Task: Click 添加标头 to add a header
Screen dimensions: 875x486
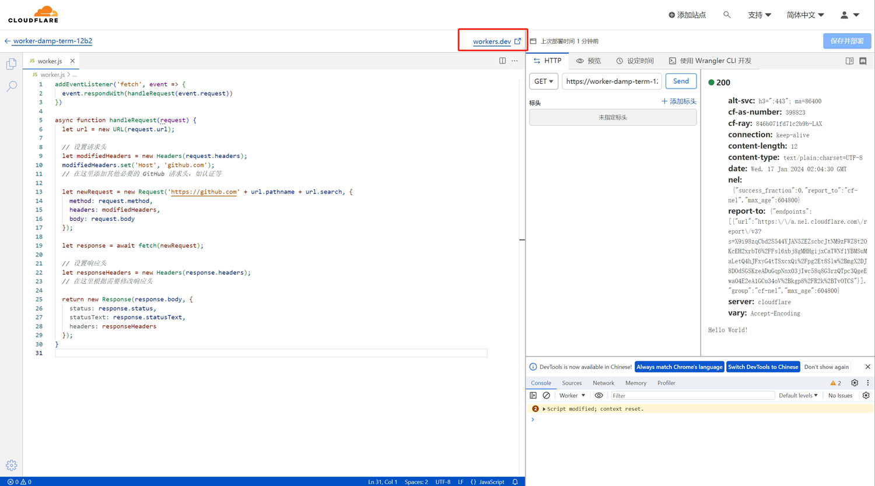Action: (679, 101)
